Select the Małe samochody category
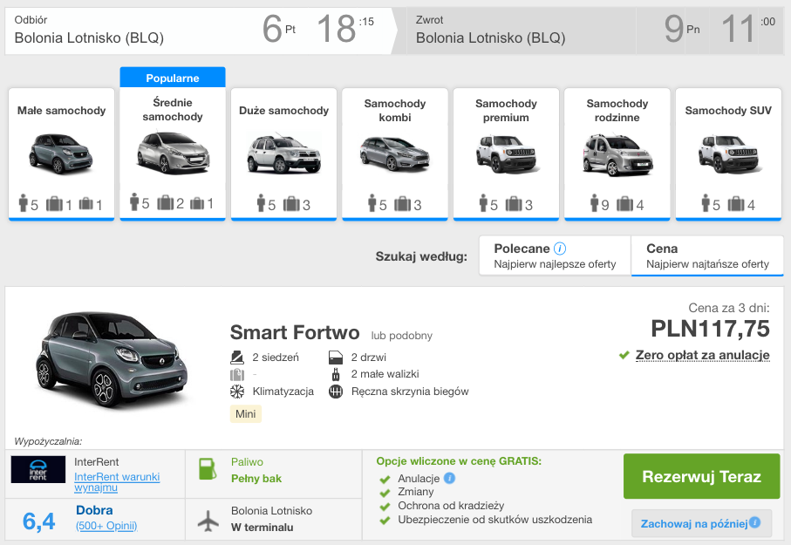The width and height of the screenshot is (791, 545). pos(62,154)
